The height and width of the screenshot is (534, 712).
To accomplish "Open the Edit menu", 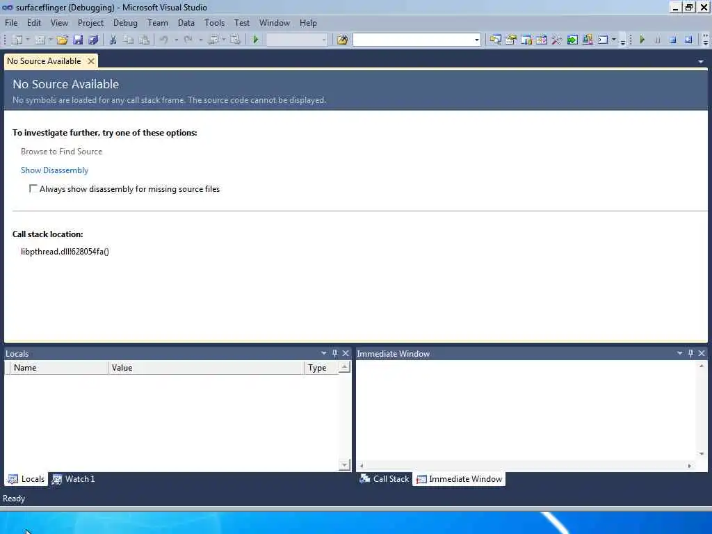I will tap(33, 23).
